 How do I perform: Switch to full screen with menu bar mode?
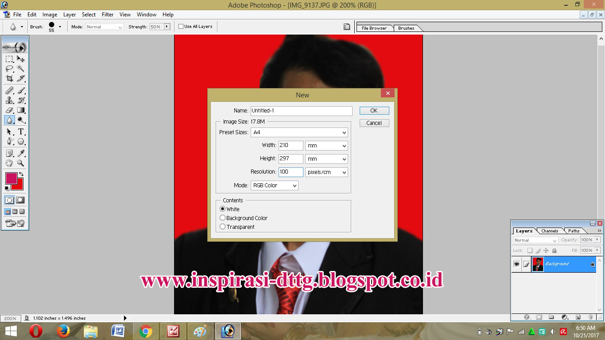[15, 212]
